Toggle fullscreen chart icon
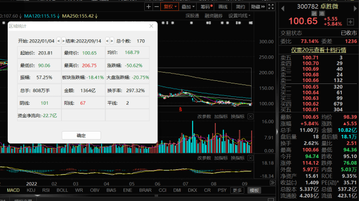Image resolution: width=359 pixels, height=201 pixels. point(271,7)
